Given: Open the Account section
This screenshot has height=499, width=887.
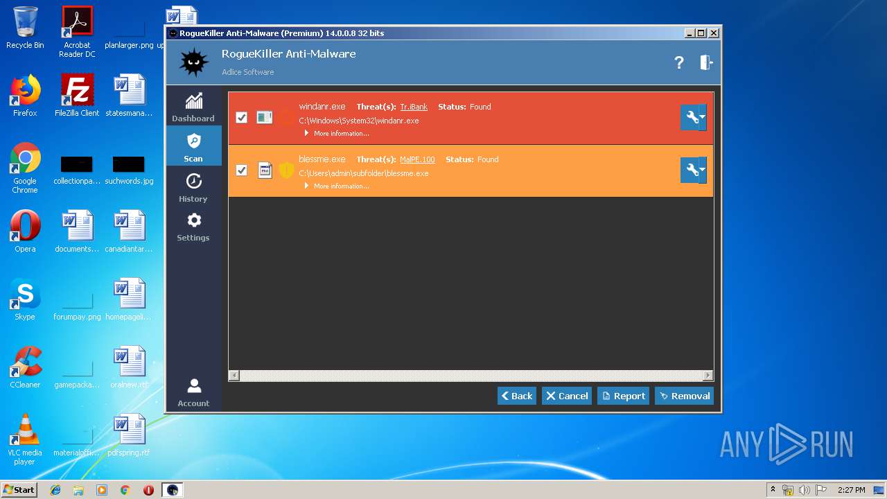Looking at the screenshot, I should 193,392.
